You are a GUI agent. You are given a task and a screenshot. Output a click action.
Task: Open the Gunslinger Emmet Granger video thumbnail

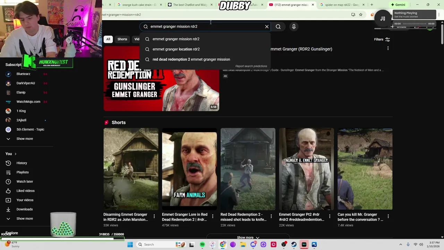click(161, 78)
